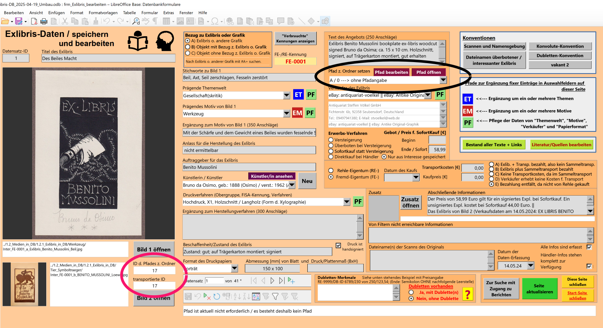The width and height of the screenshot is (603, 328).
Task: Open Prägende Themenwelt dropdown
Action: tap(287, 96)
